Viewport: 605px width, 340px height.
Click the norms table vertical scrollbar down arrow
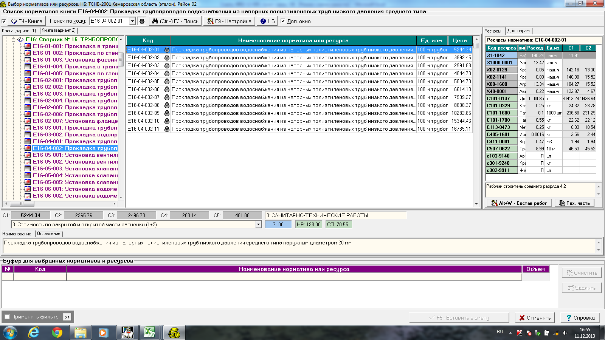(x=476, y=204)
